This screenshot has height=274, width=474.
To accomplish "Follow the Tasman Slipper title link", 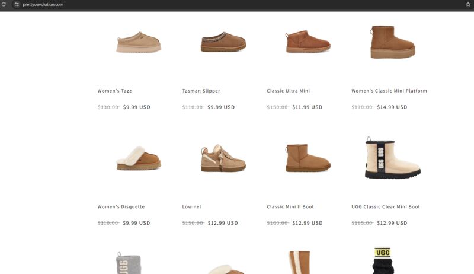I will [x=201, y=91].
